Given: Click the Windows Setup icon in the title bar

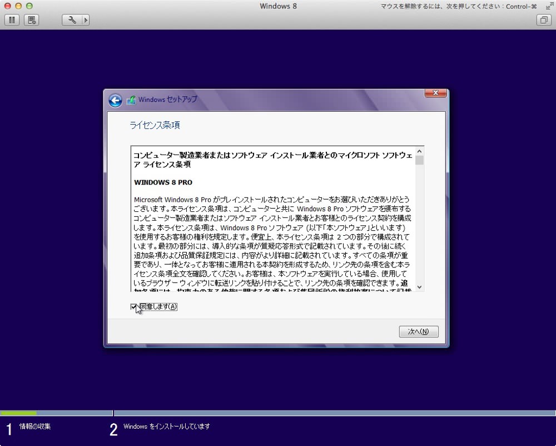Looking at the screenshot, I should (x=131, y=100).
